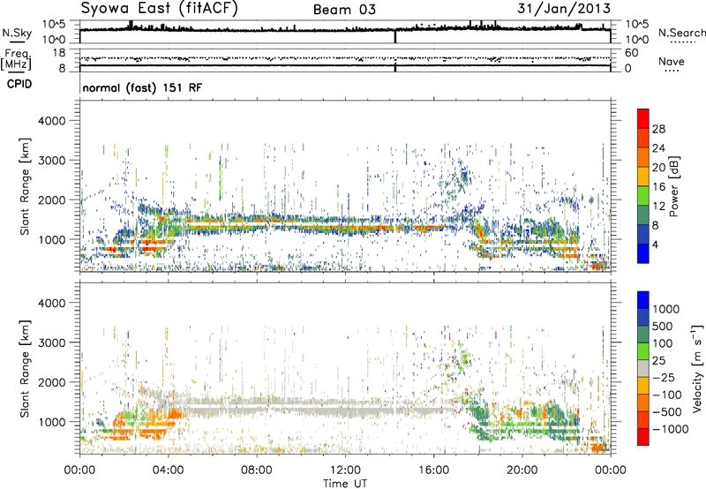The image size is (706, 489).
Task: Click the 2000 km tick of power panel
Action: click(x=51, y=199)
